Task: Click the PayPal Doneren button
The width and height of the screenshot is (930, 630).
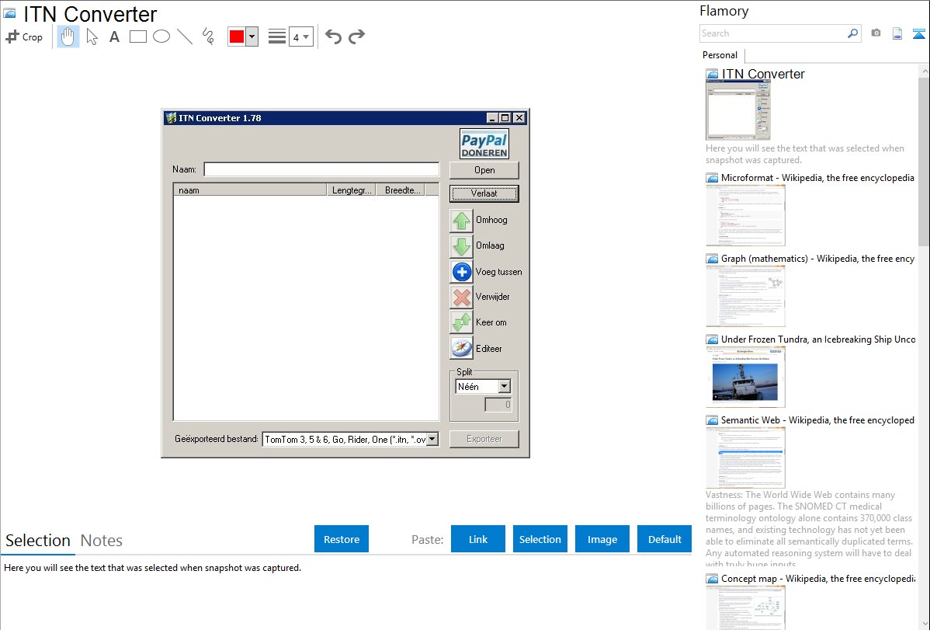Action: (484, 144)
